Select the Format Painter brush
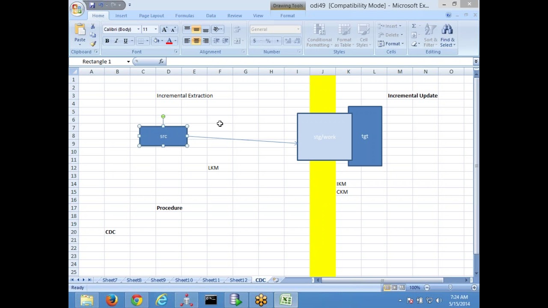Image resolution: width=548 pixels, height=308 pixels. 92,44
